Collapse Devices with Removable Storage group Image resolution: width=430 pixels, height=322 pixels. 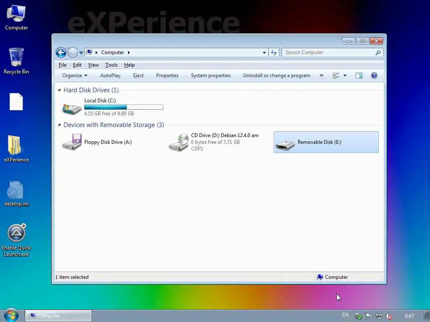tap(59, 125)
